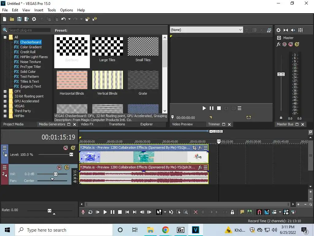Stop the Trimmer playback
Viewport: 314px width, 236px height.
[219, 108]
